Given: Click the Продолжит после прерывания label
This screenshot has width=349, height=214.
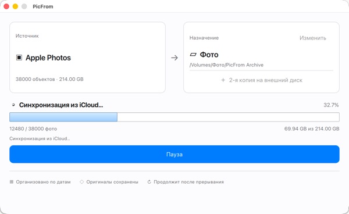Looking at the screenshot, I should [188, 182].
